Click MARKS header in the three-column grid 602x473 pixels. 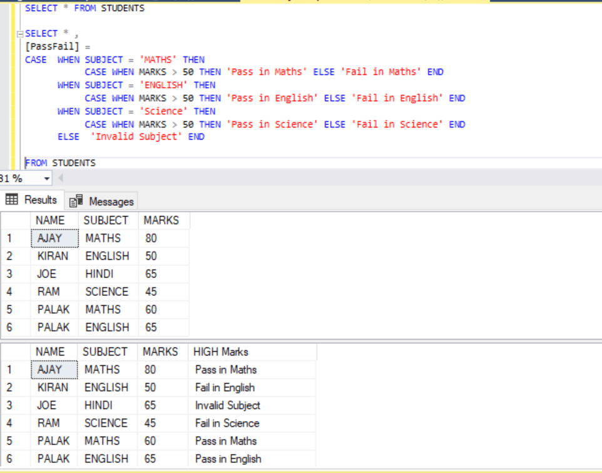163,220
